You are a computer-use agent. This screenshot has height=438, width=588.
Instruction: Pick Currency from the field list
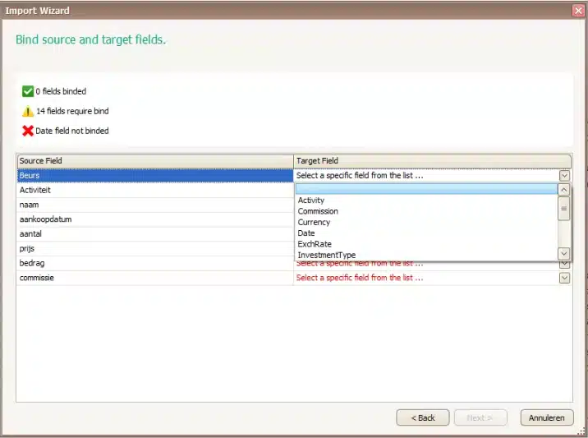[314, 222]
